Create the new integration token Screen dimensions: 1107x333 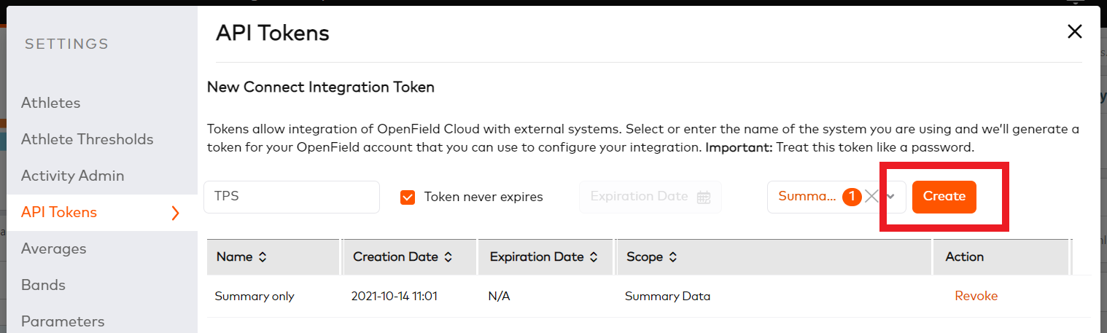pyautogui.click(x=944, y=197)
